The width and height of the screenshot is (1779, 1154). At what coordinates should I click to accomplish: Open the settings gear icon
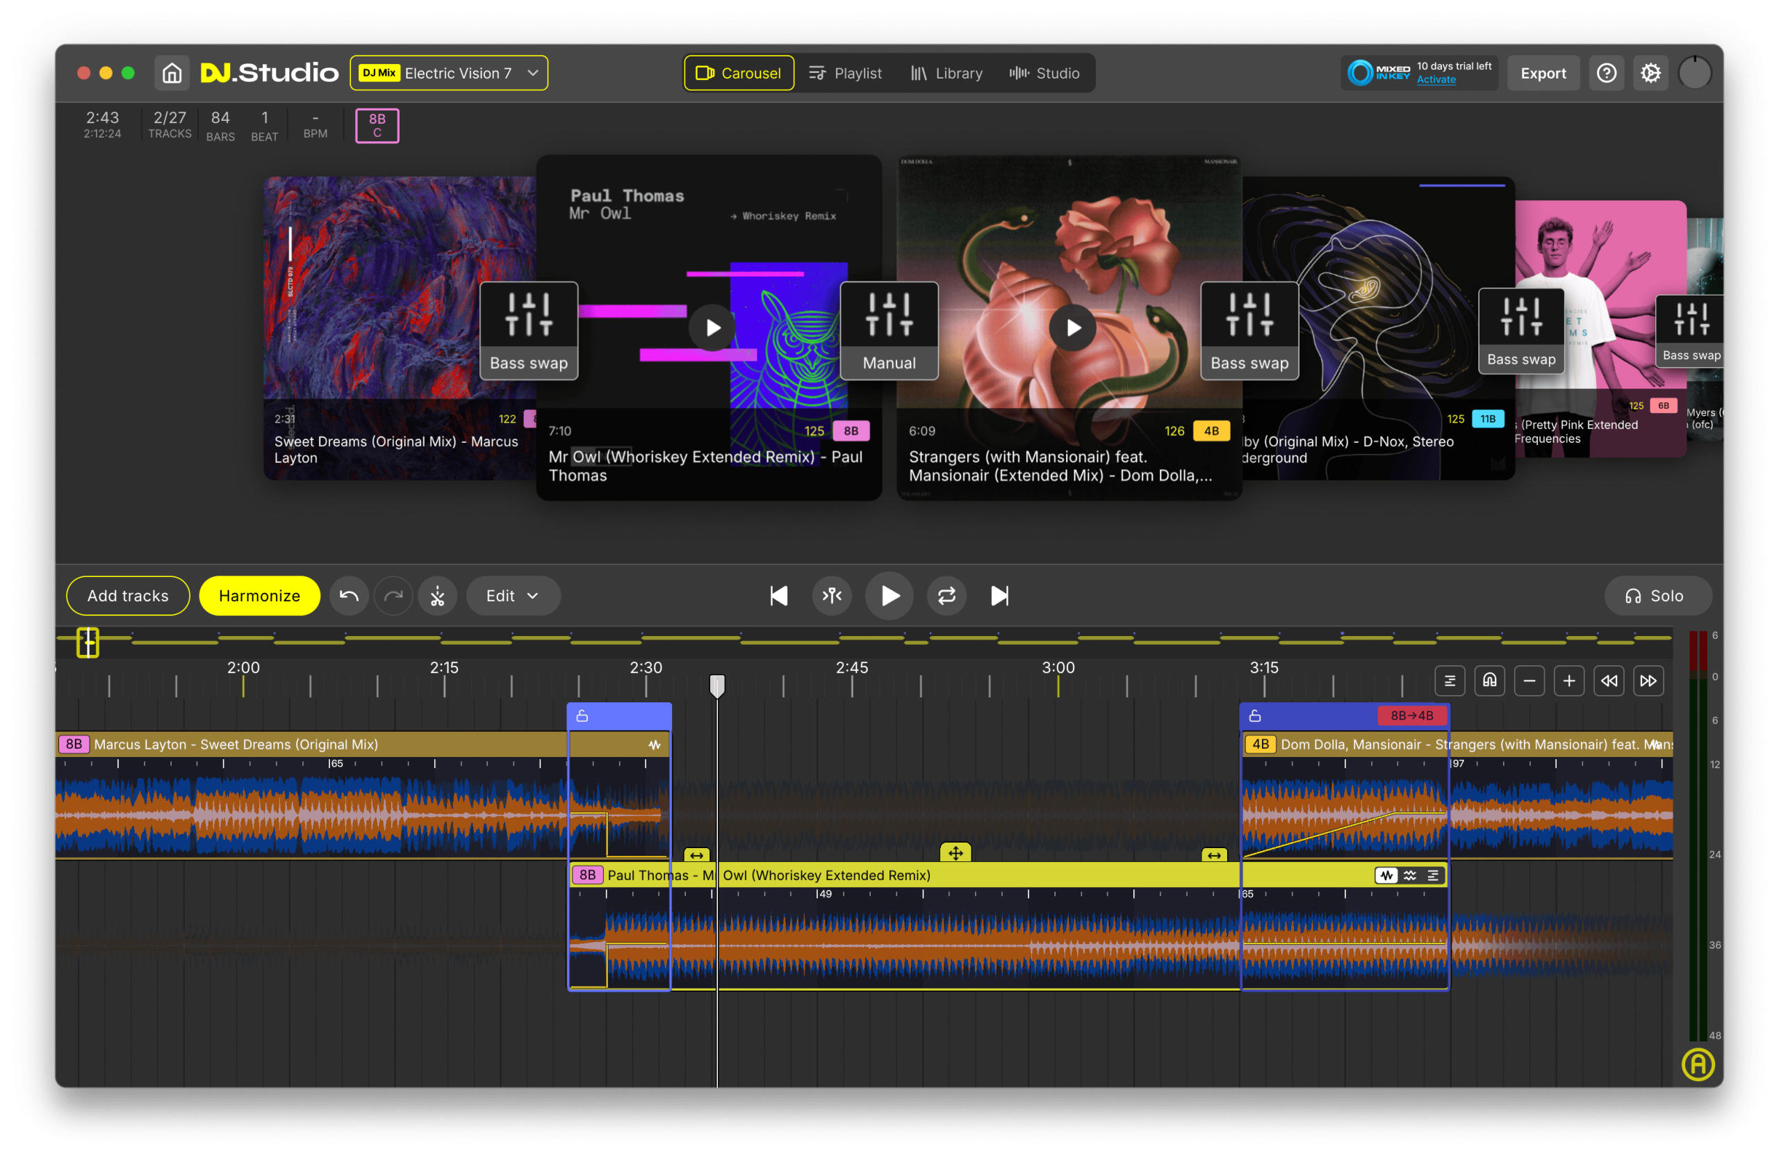(1650, 73)
